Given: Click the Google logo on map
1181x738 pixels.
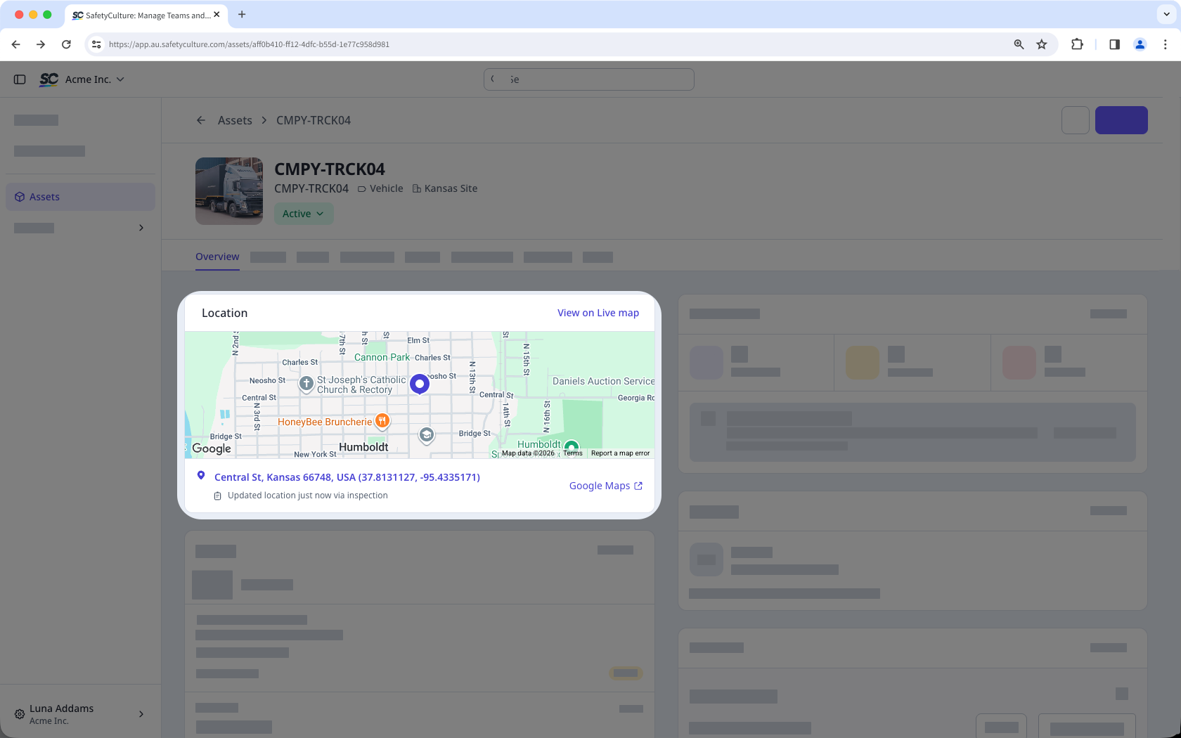Looking at the screenshot, I should pos(212,448).
